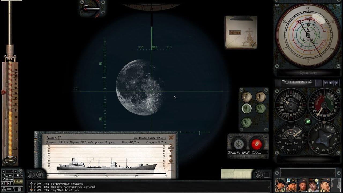Click the torpedo icon in bottom-left bar

click(x=9, y=189)
